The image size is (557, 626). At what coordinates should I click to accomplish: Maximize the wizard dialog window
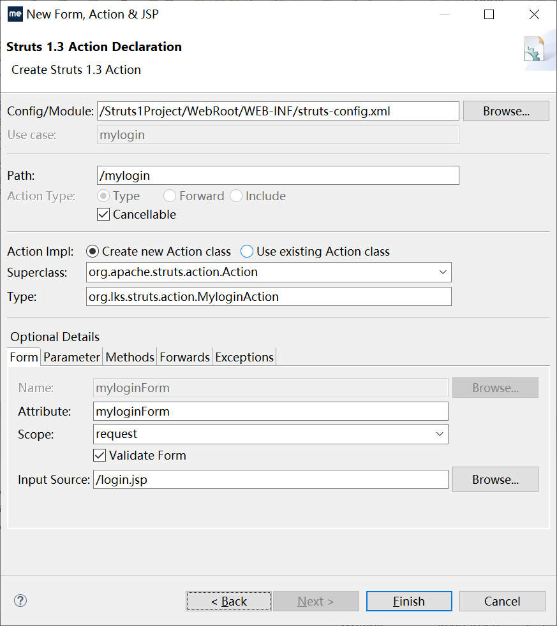click(489, 15)
